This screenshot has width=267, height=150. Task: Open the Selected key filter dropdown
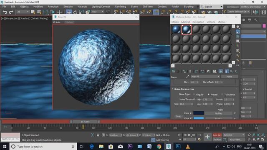point(234,135)
